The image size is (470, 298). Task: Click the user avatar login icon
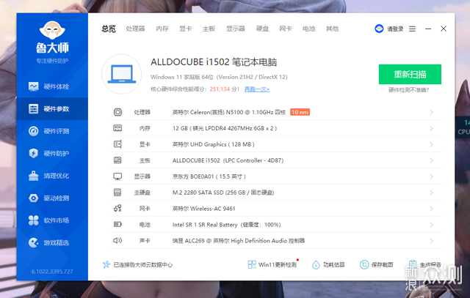[379, 29]
